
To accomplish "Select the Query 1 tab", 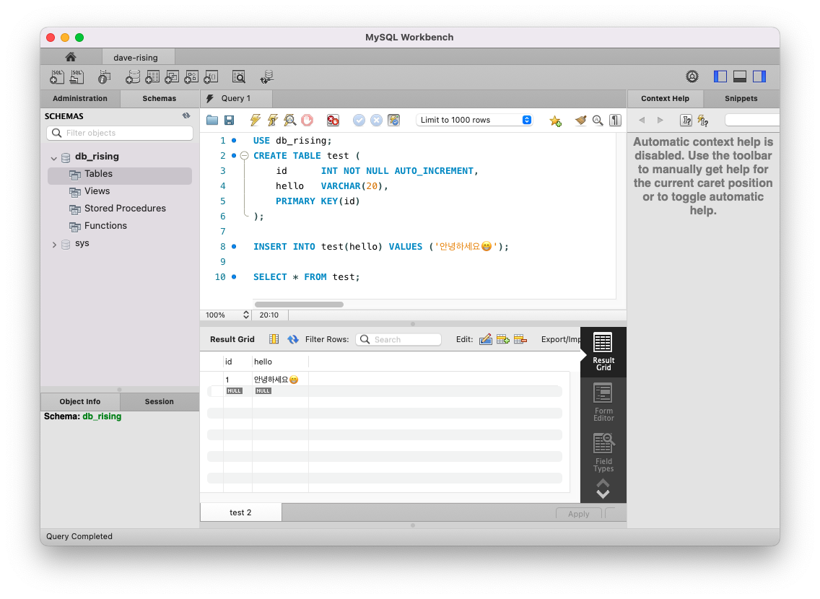I will point(236,98).
